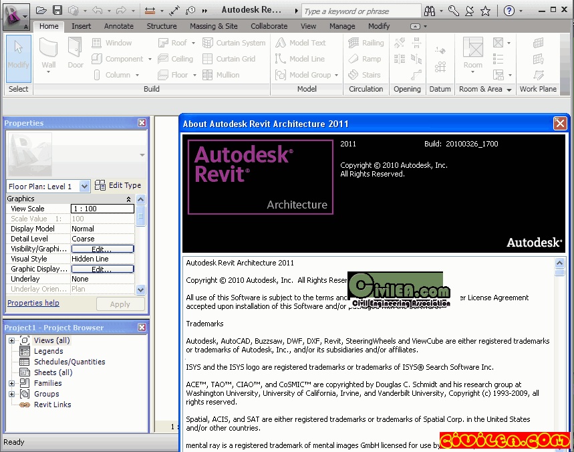The height and width of the screenshot is (452, 574).
Task: Click the keyword search input box
Action: pyautogui.click(x=361, y=11)
